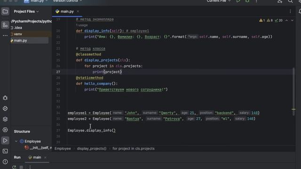301x169 pixels.
Task: Select the PycharmProjects root path
Action: coord(32,21)
